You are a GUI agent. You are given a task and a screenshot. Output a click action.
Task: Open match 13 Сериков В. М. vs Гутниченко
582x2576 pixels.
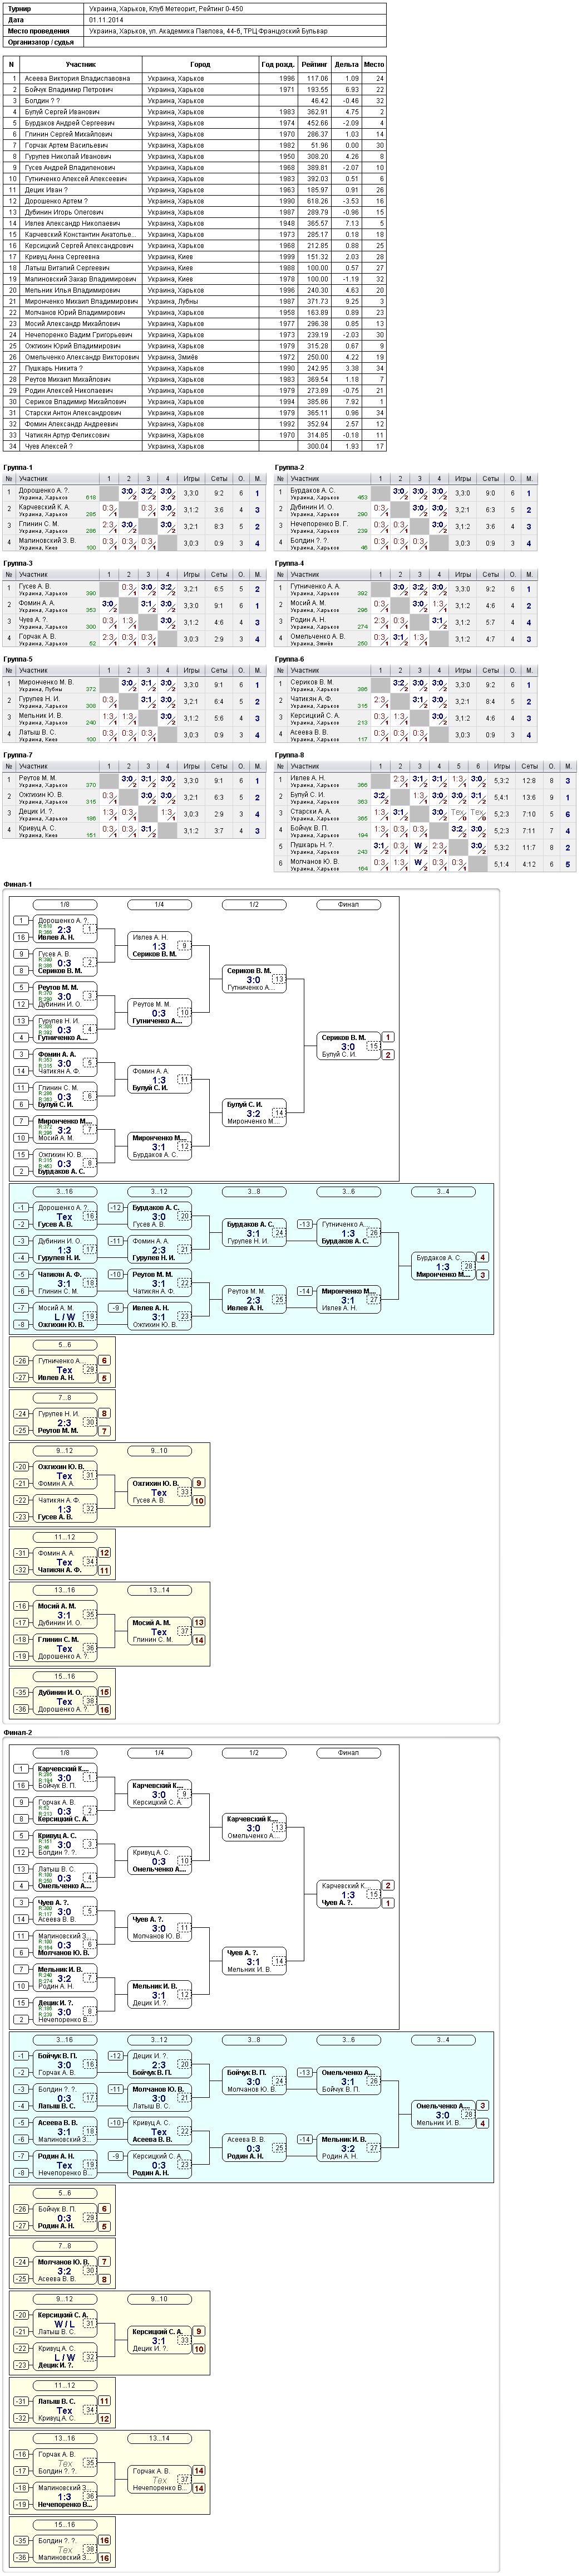point(254,979)
